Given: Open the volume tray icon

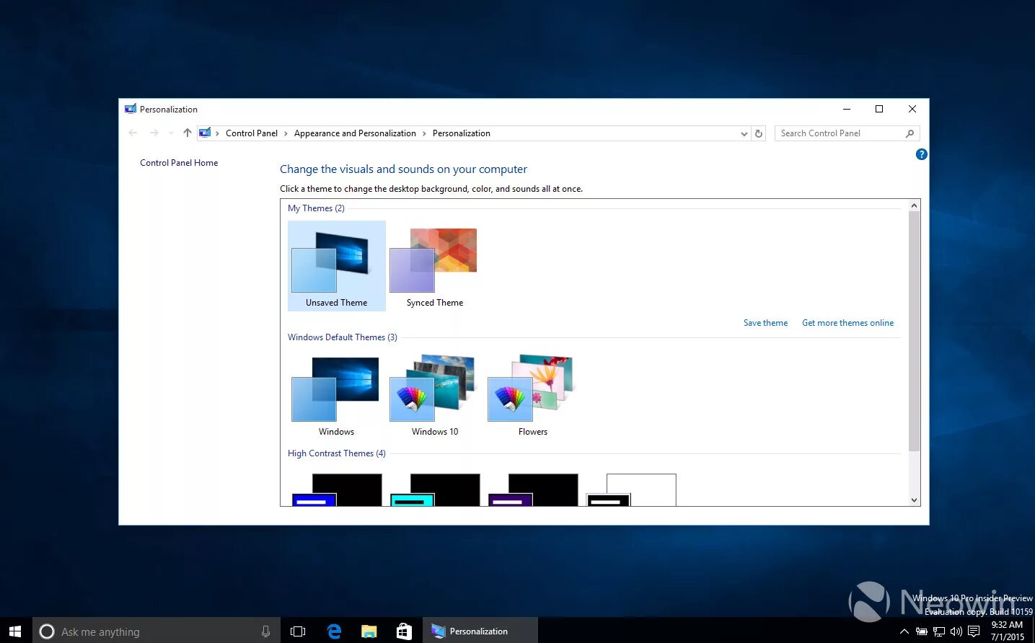Looking at the screenshot, I should pyautogui.click(x=956, y=631).
